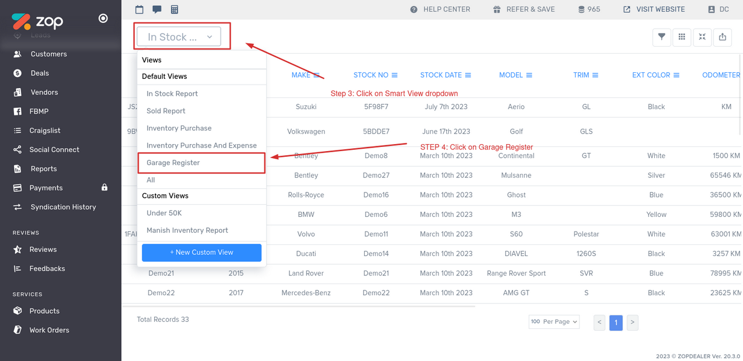Select Sold Report from default views

tap(166, 111)
